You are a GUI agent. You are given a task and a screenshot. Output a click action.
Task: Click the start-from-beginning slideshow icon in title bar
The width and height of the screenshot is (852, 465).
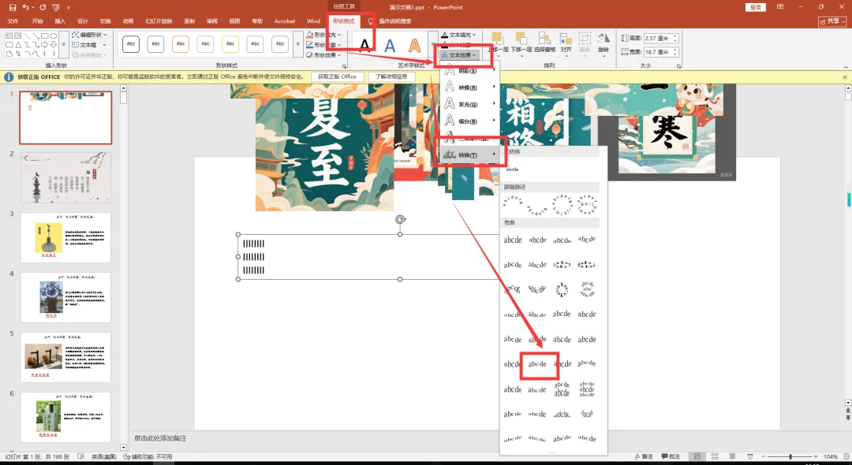(x=56, y=8)
